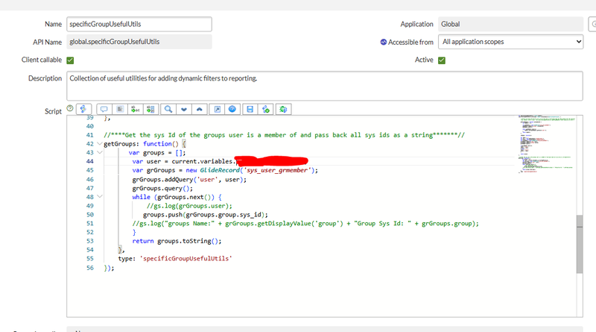596x332 pixels.
Task: Click into the Name input field
Action: tap(139, 24)
